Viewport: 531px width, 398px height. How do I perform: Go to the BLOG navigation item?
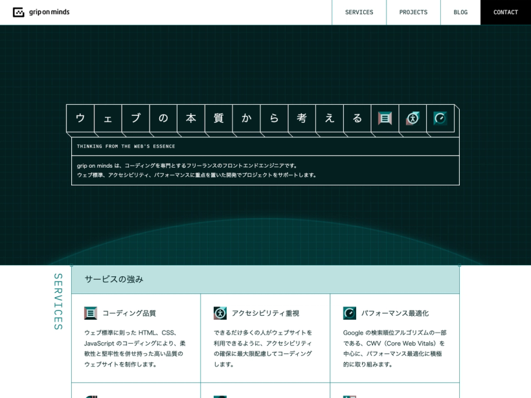coord(460,12)
